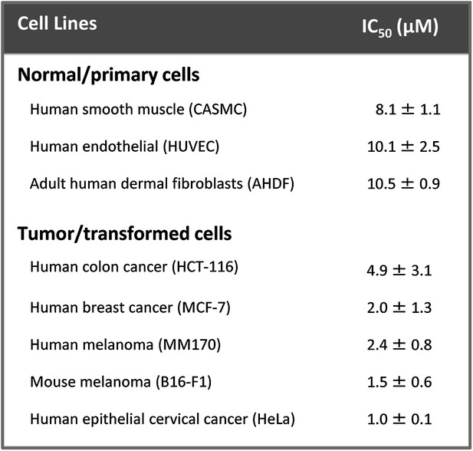Click the 1.5 ± 0.6 value
This screenshot has width=473, height=451.
pos(399,382)
